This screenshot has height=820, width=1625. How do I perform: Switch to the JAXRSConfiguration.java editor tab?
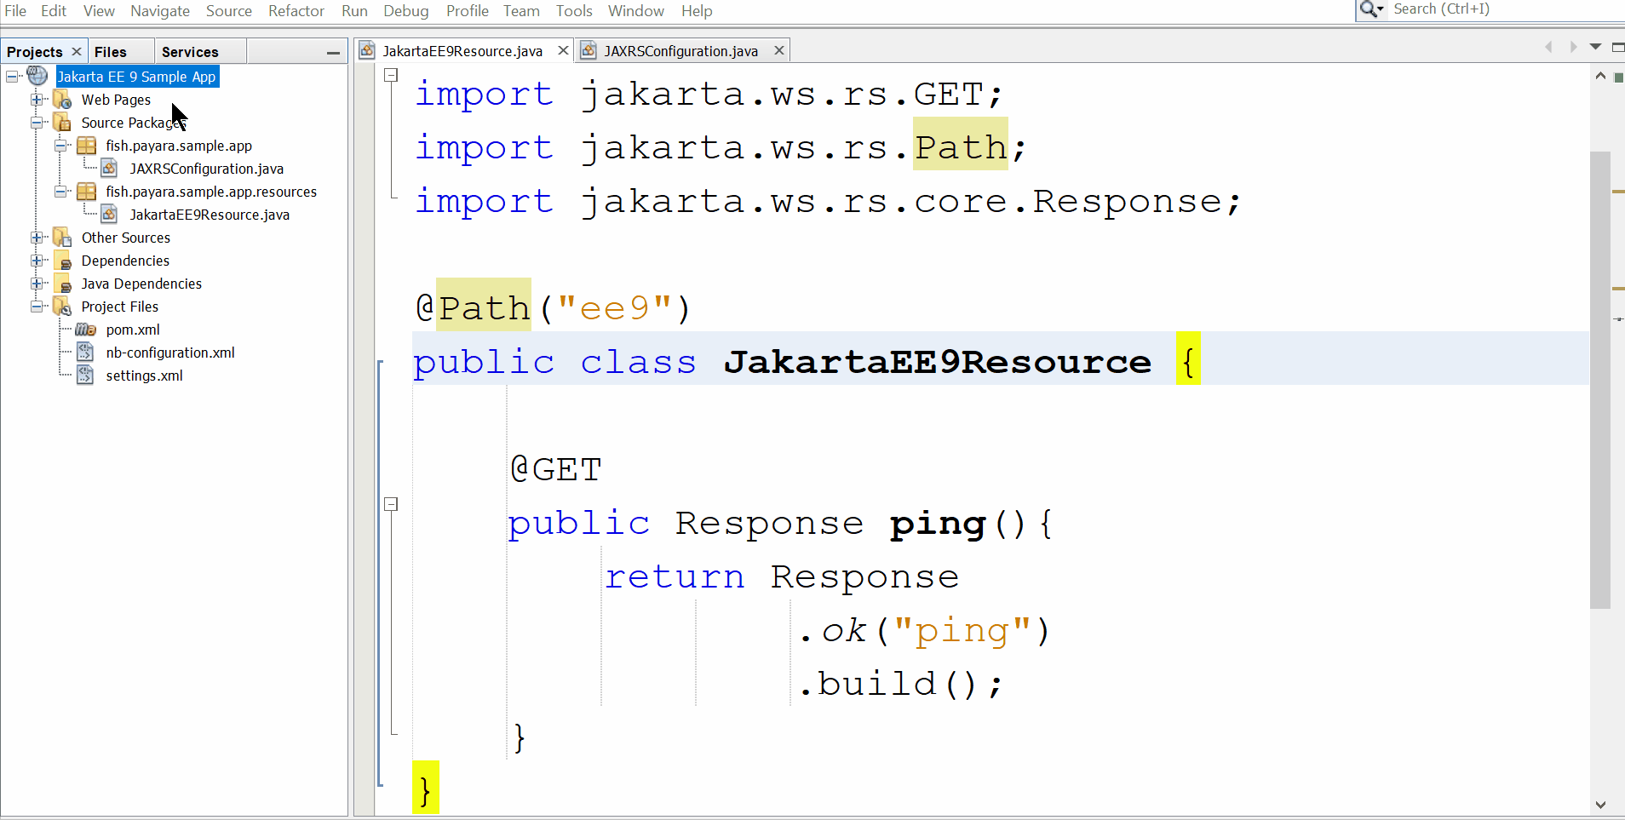[680, 51]
